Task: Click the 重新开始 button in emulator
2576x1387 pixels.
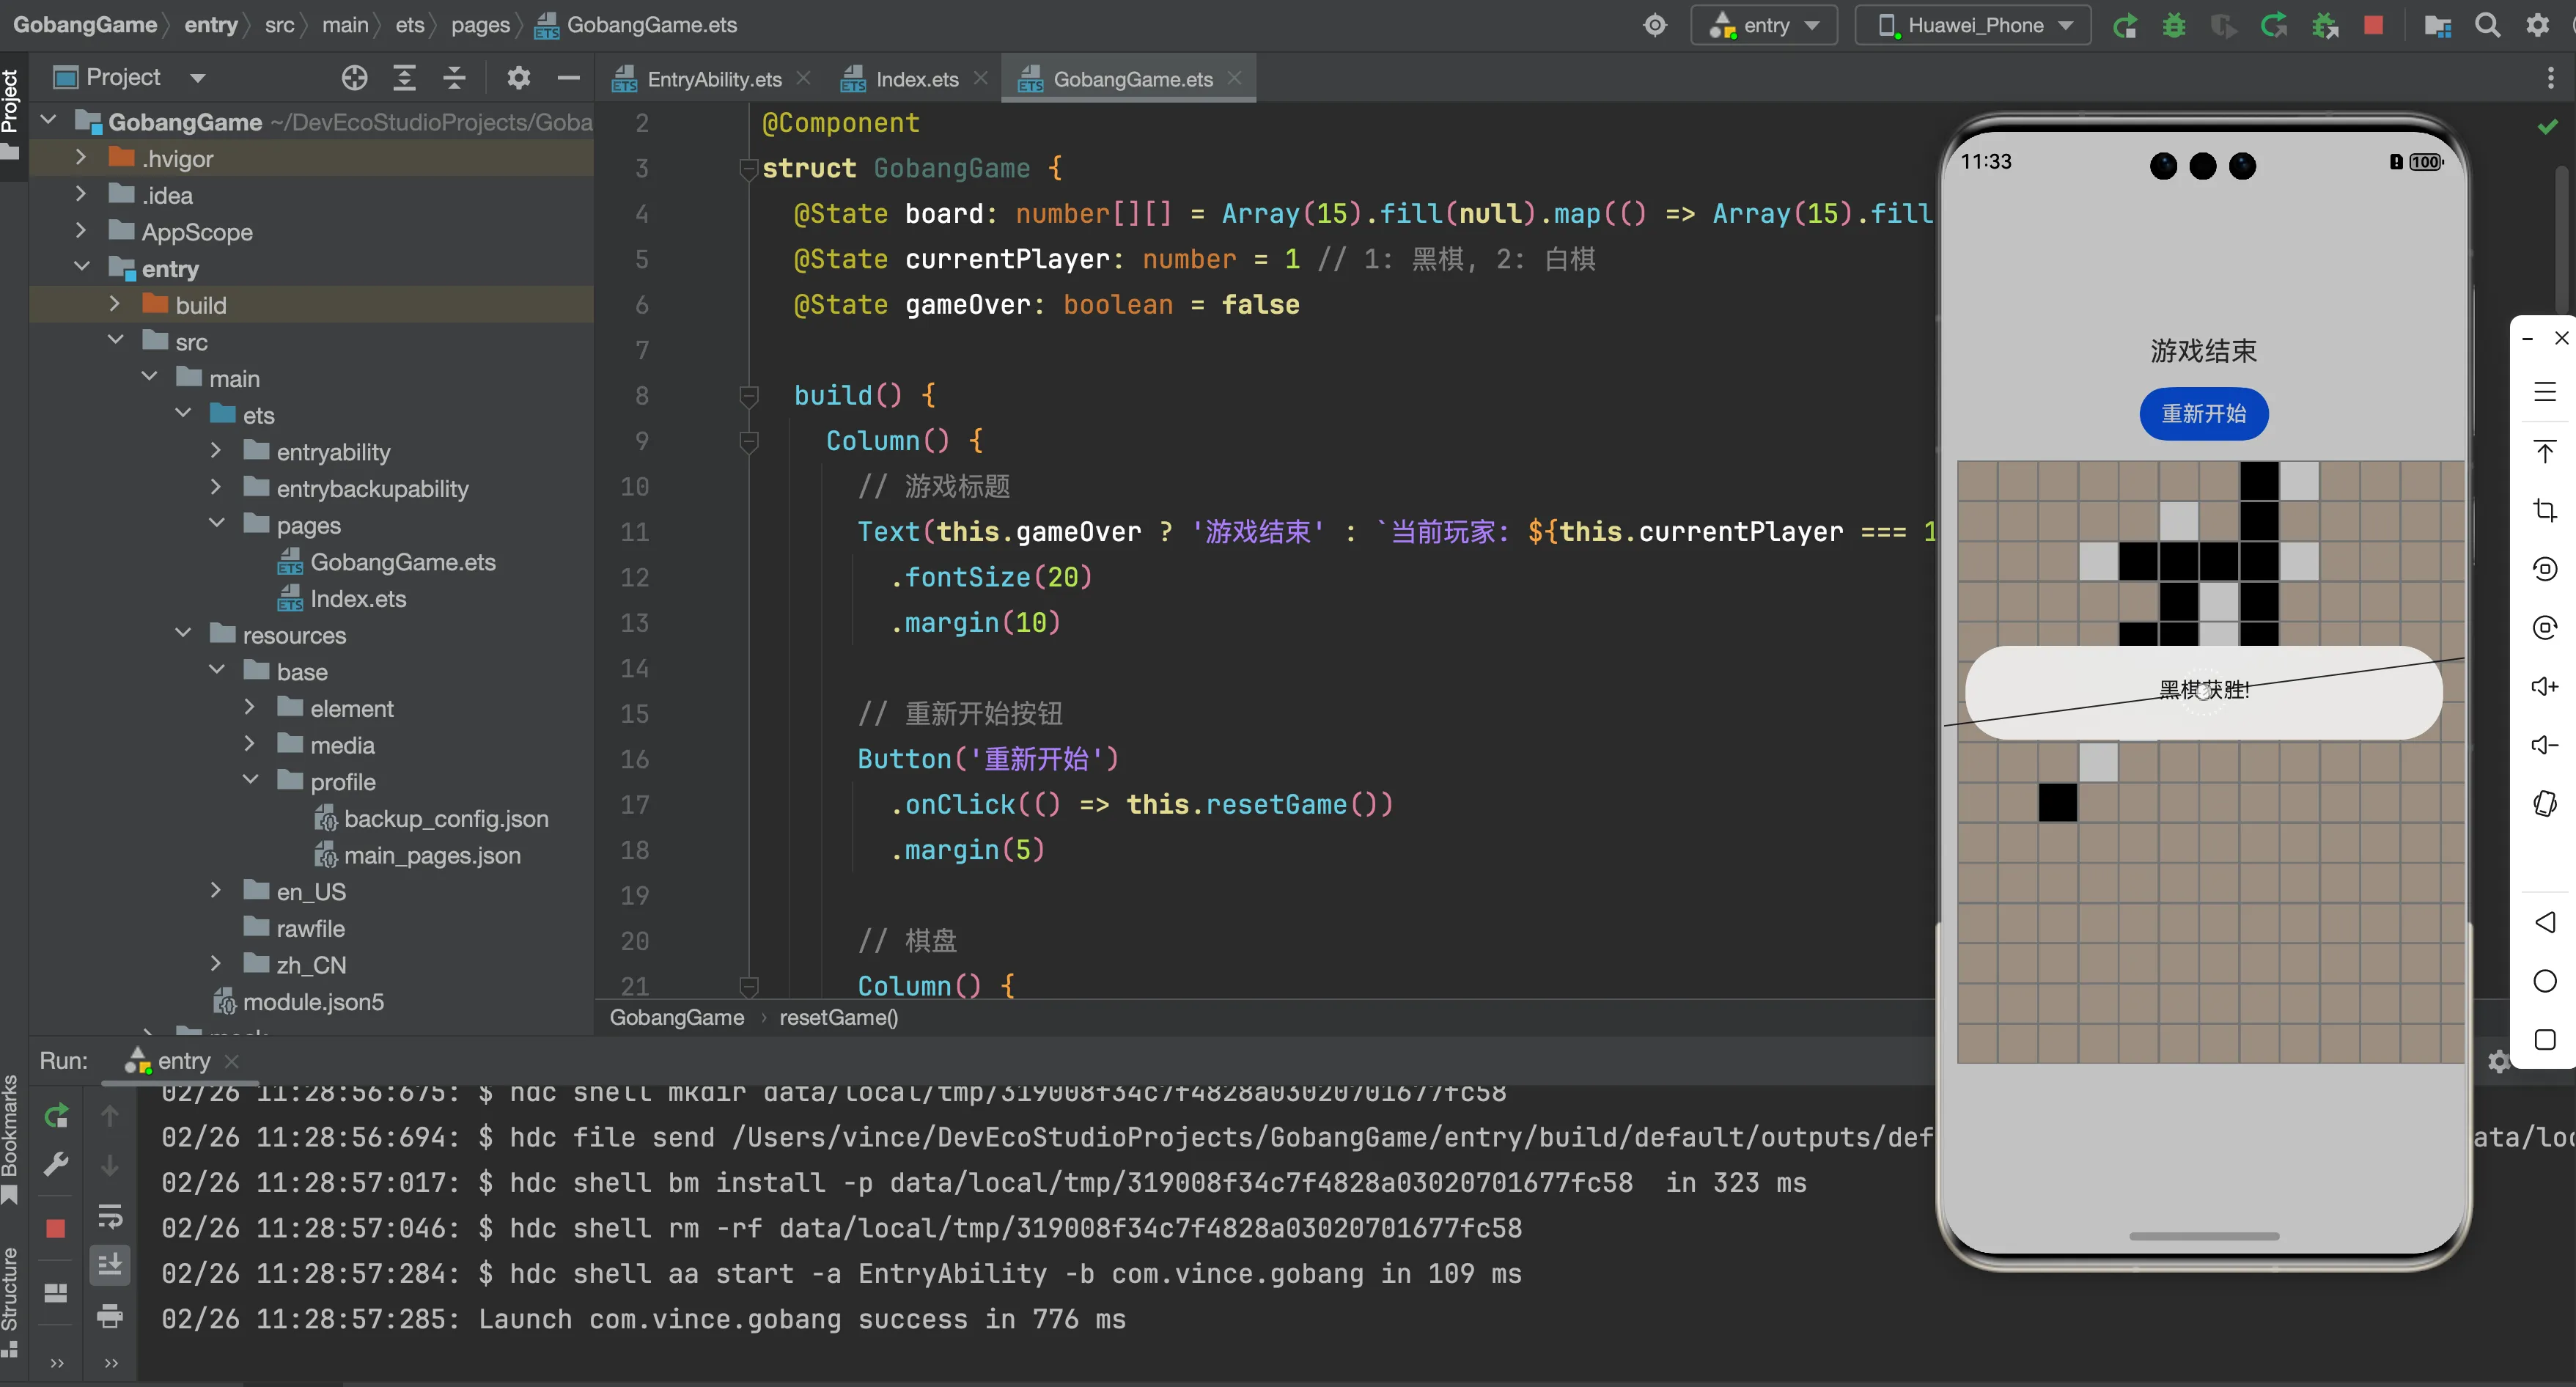Action: click(2203, 414)
